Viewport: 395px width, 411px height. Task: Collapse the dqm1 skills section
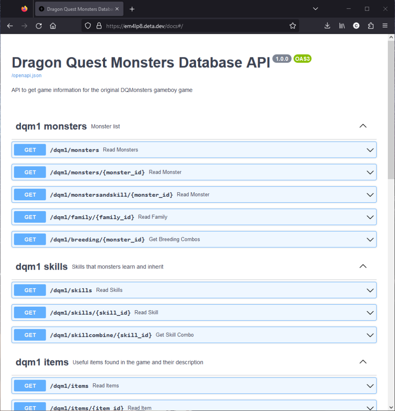click(363, 266)
